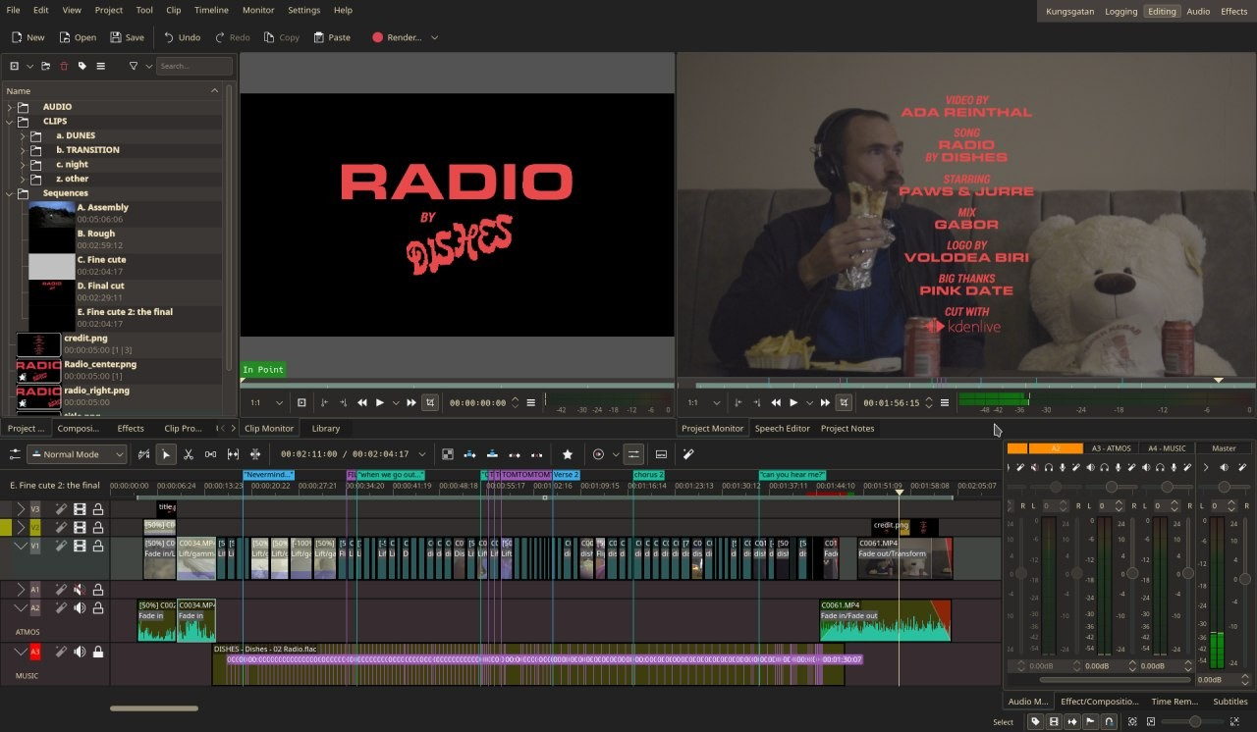Switch to the Logging workspace layout
The width and height of the screenshot is (1257, 732).
point(1120,12)
